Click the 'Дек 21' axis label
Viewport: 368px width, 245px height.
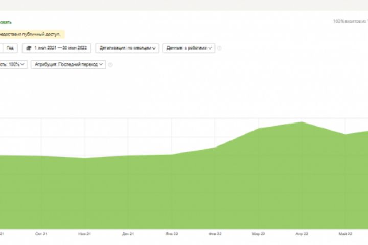(128, 234)
